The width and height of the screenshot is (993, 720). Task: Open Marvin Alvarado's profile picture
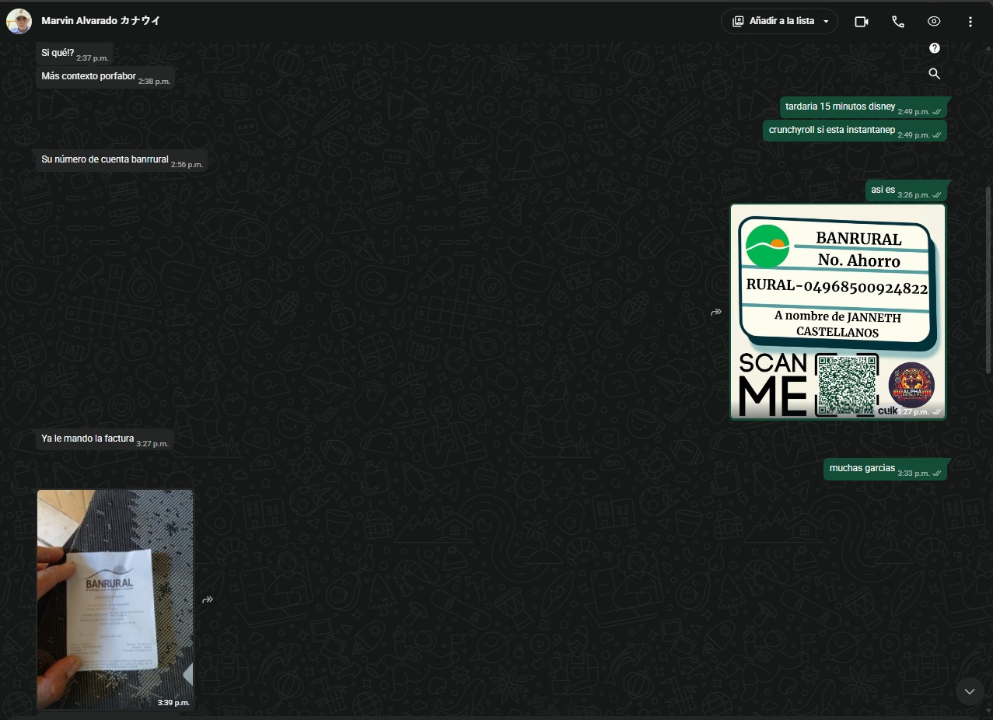click(x=19, y=21)
